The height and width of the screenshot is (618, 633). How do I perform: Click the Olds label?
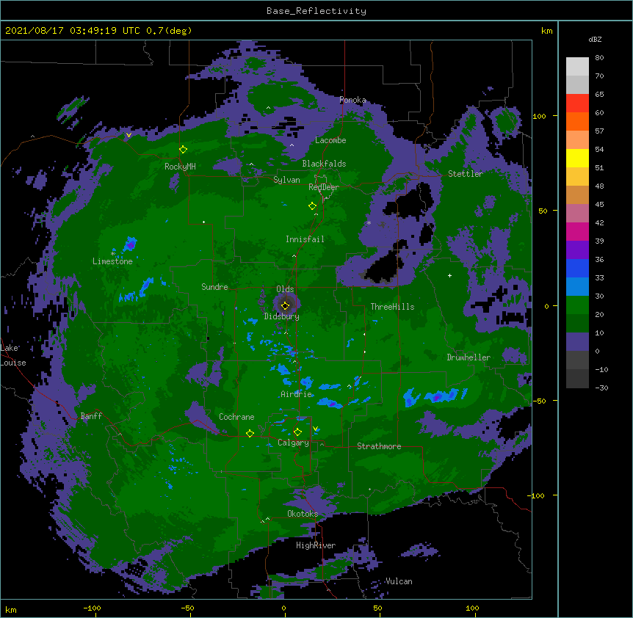coord(285,289)
